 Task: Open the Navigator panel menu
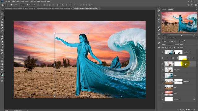point(196,10)
